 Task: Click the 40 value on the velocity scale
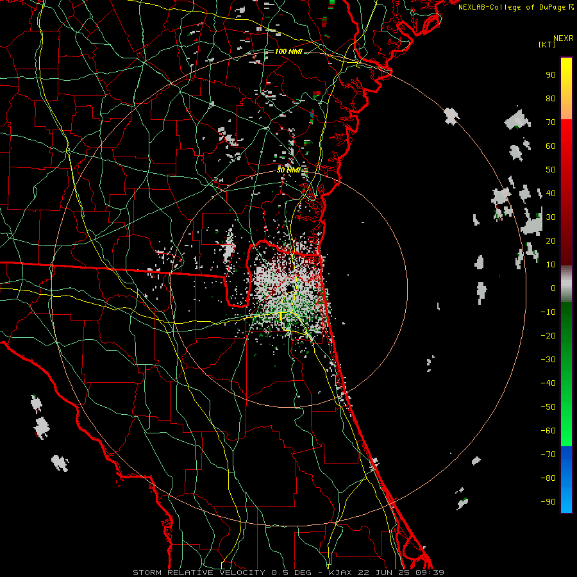[x=551, y=193]
